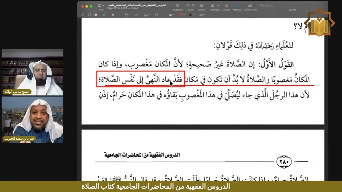Zoom out of the PDF page
The image size is (342, 192).
pyautogui.click(x=188, y=5)
